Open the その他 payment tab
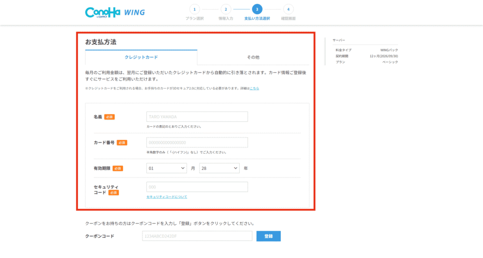The width and height of the screenshot is (483, 258). [253, 57]
